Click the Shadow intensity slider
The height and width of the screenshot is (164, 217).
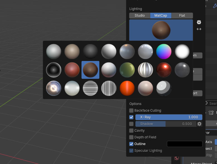click(x=166, y=124)
